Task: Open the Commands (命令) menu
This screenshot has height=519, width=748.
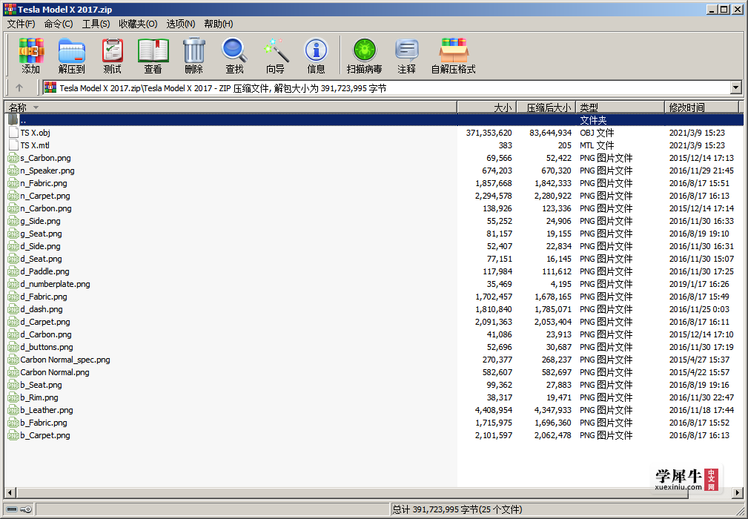Action: pos(59,24)
